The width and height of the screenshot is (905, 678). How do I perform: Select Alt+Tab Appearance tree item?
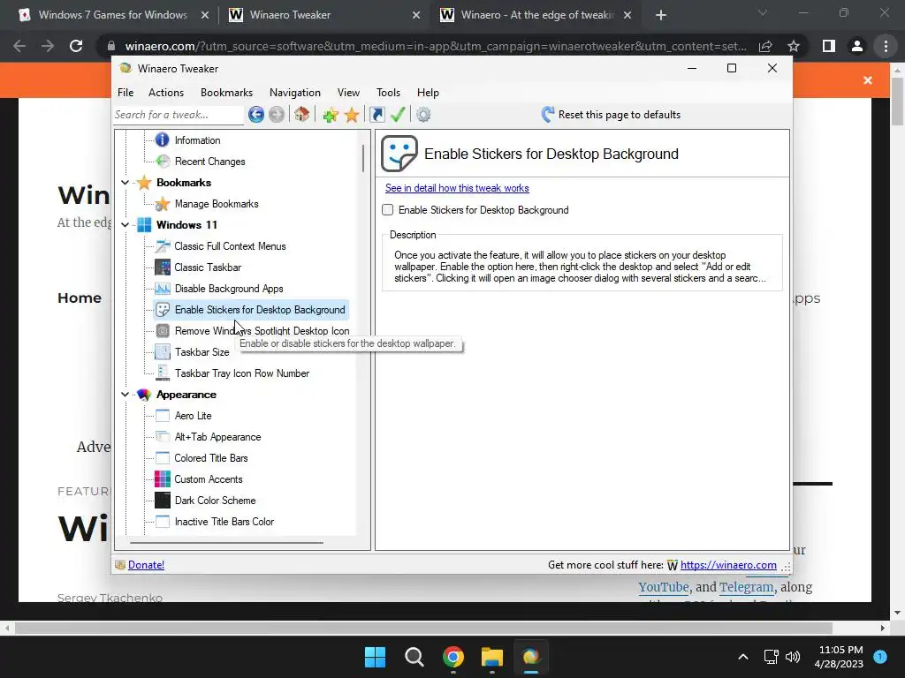217,437
